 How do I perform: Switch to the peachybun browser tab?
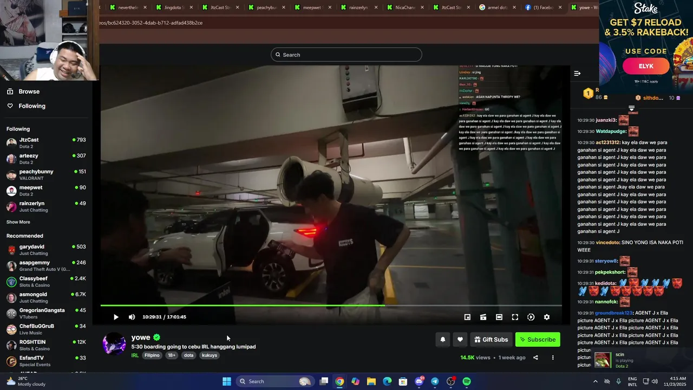tap(267, 8)
